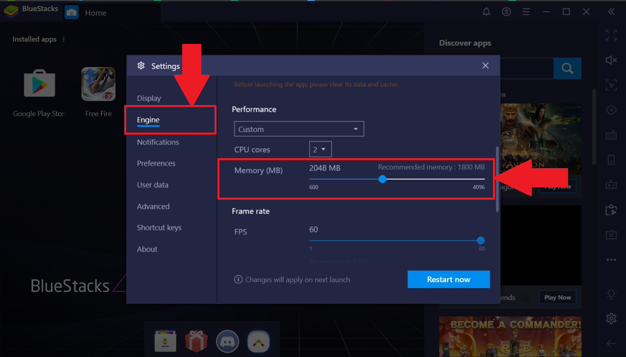Open the Discord icon in dock
This screenshot has width=626, height=357.
click(x=227, y=341)
